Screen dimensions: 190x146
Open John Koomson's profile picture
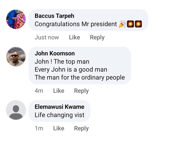point(16,57)
